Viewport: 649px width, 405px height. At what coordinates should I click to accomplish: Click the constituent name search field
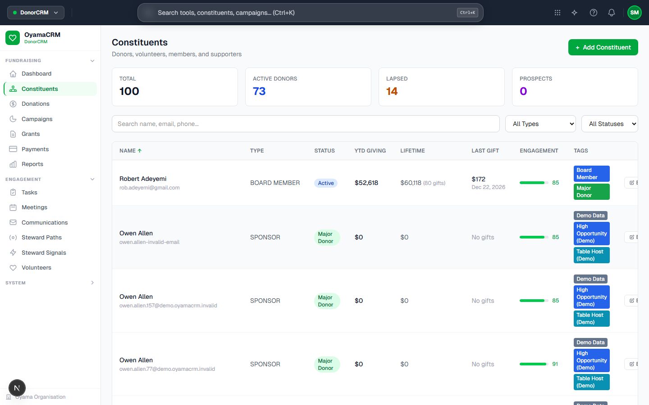306,124
